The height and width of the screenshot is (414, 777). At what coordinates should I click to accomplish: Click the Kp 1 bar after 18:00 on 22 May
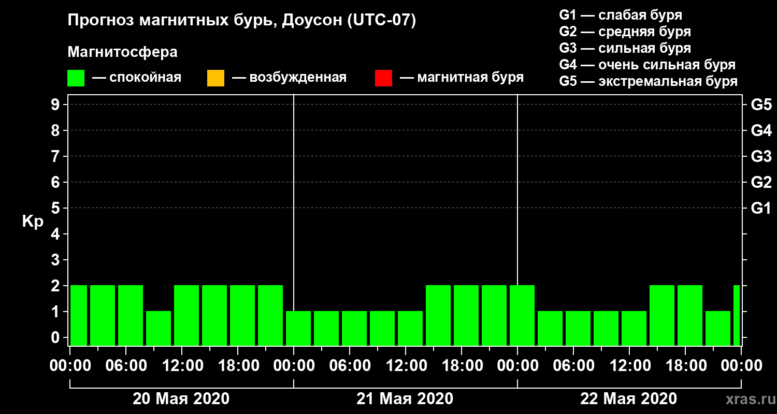(718, 328)
